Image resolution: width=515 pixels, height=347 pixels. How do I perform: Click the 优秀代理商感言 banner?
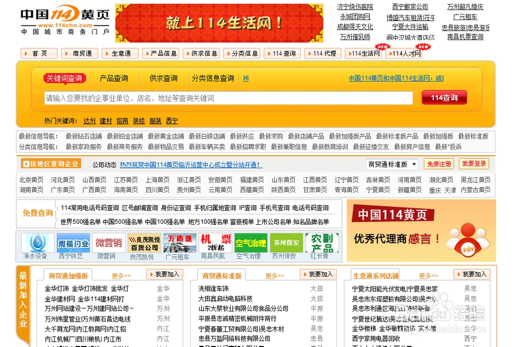[x=421, y=230]
